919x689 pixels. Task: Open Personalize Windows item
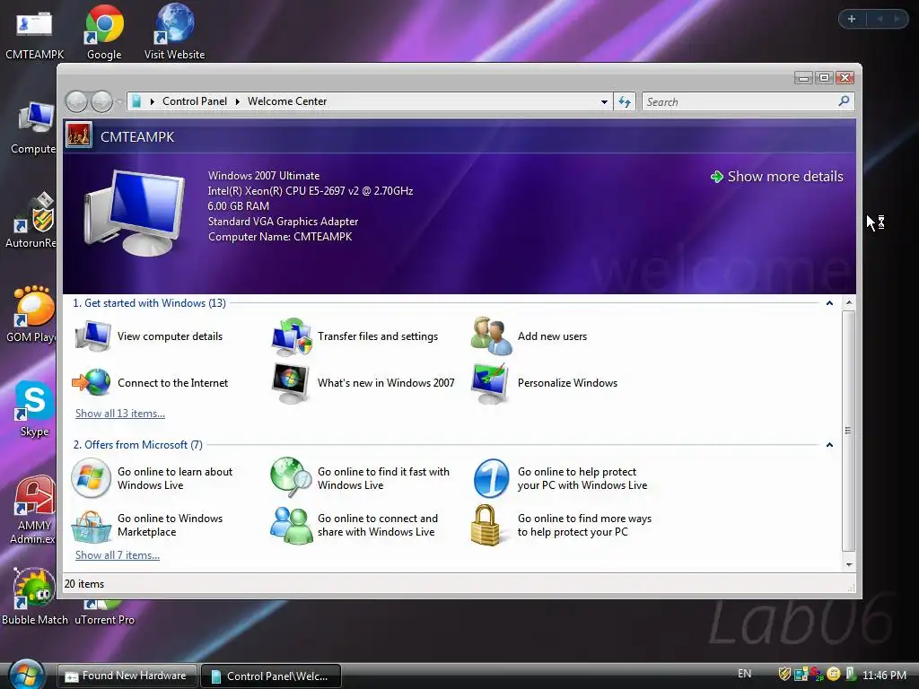[x=545, y=382]
